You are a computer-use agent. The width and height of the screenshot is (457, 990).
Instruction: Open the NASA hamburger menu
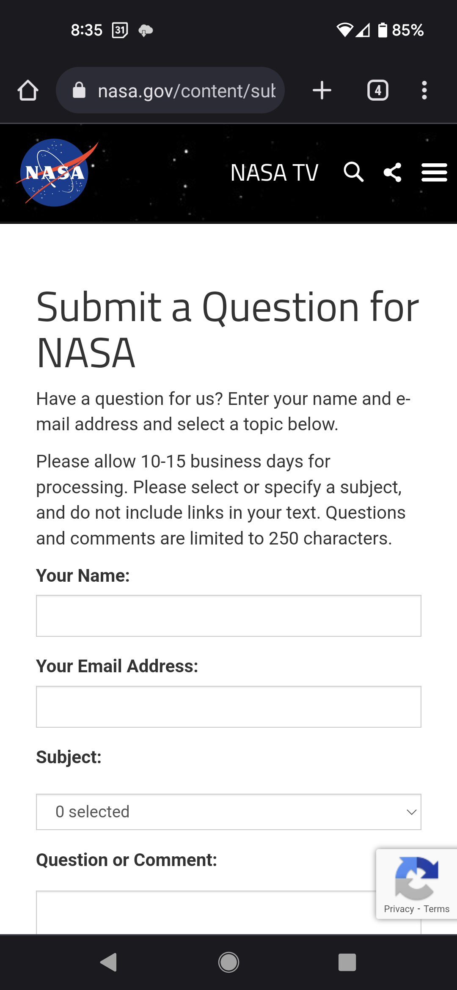pyautogui.click(x=434, y=173)
